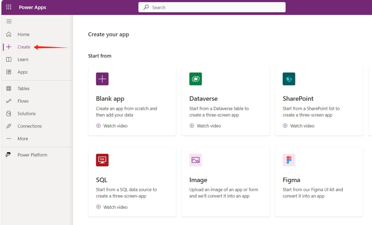Click the Create plus icon in sidebar
Image resolution: width=372 pixels, height=225 pixels.
pos(9,47)
